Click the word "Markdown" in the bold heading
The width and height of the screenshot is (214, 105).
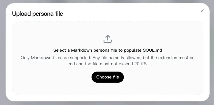click(82, 50)
